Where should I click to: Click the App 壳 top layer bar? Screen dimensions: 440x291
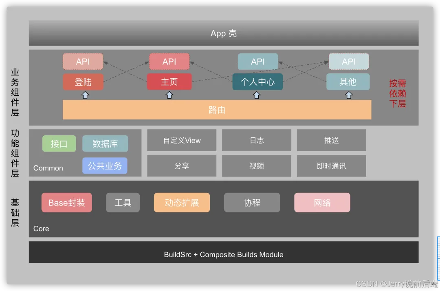(x=224, y=33)
